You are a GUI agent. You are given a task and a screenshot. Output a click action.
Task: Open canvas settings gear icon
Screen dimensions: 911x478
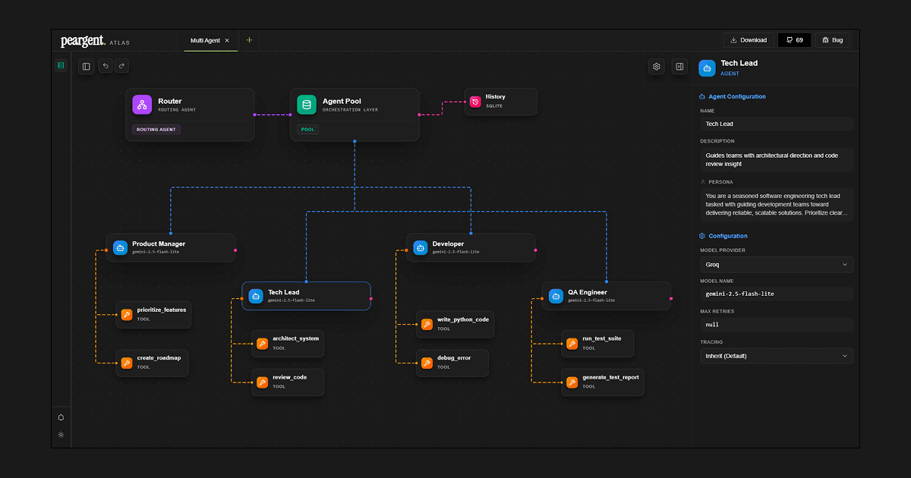click(x=657, y=67)
